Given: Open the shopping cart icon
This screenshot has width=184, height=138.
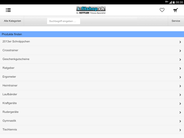Looking at the screenshot, I should pyautogui.click(x=176, y=10).
